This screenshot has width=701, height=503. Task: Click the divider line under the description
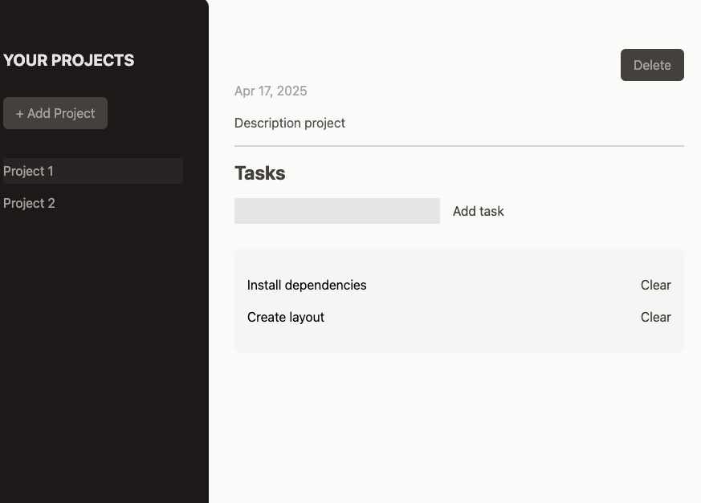[x=459, y=146]
